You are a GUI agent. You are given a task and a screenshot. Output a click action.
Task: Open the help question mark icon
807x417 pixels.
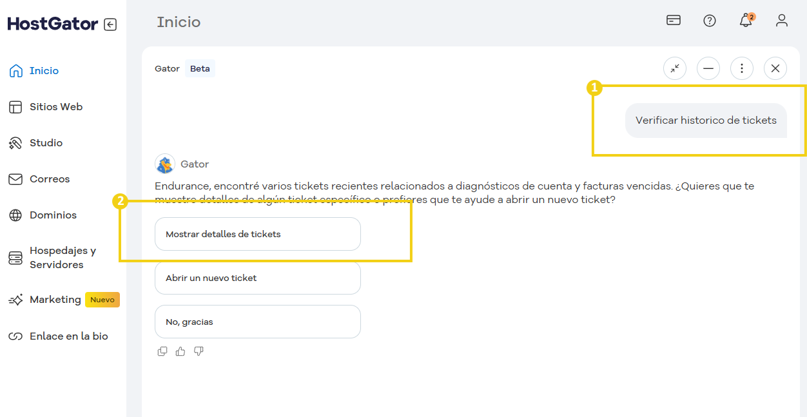[x=710, y=21]
